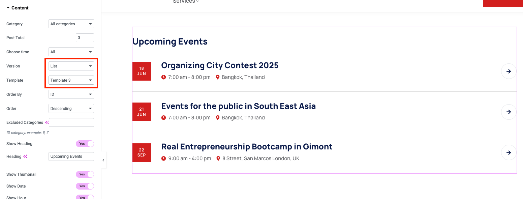Expand the Template 3 dropdown
This screenshot has height=199, width=523.
point(71,80)
